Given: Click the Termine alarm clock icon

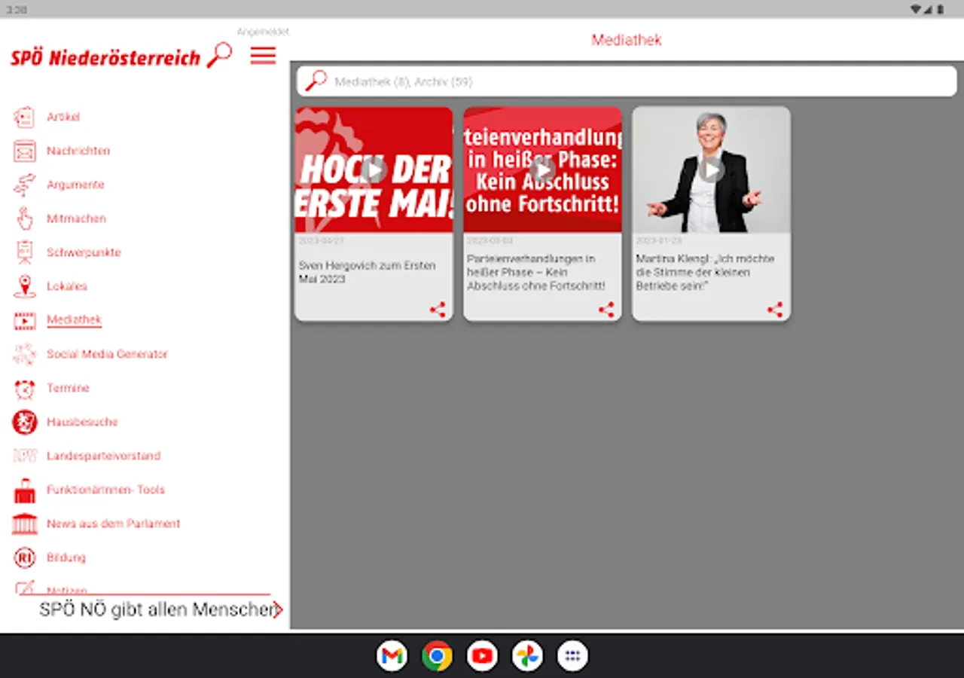Looking at the screenshot, I should click(24, 388).
